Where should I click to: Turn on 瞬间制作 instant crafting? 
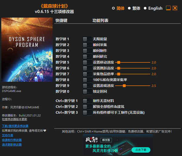[87, 51]
